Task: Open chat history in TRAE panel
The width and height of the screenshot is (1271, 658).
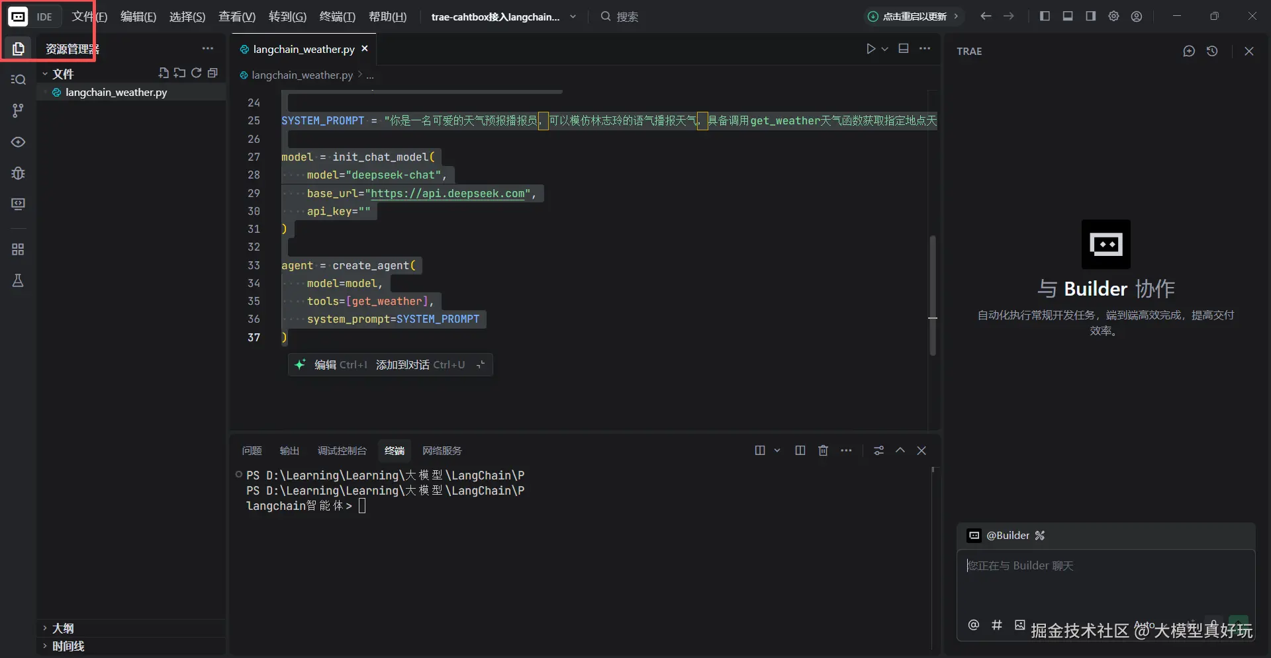Action: point(1212,52)
